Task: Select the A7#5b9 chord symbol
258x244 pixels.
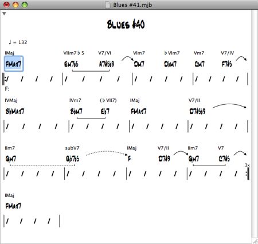Action: [107, 64]
